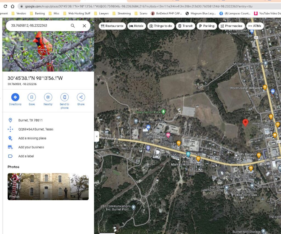Open the Vendors bookmark folder
Screen dimensions: 281x234
click(19, 13)
